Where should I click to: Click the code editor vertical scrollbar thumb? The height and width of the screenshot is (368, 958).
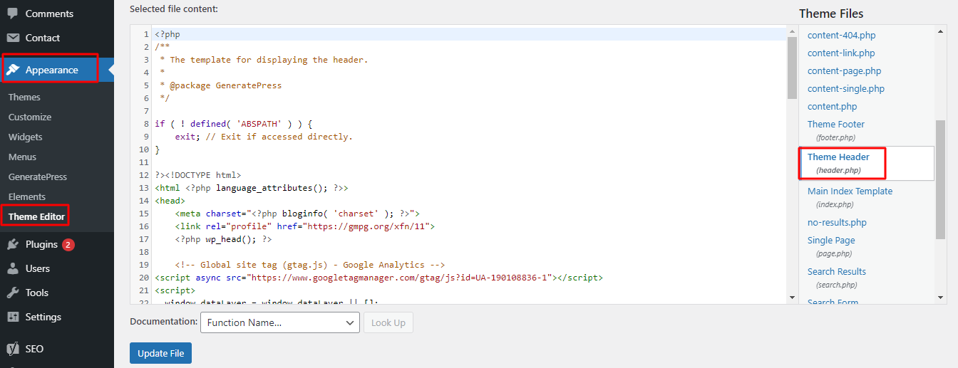(792, 68)
